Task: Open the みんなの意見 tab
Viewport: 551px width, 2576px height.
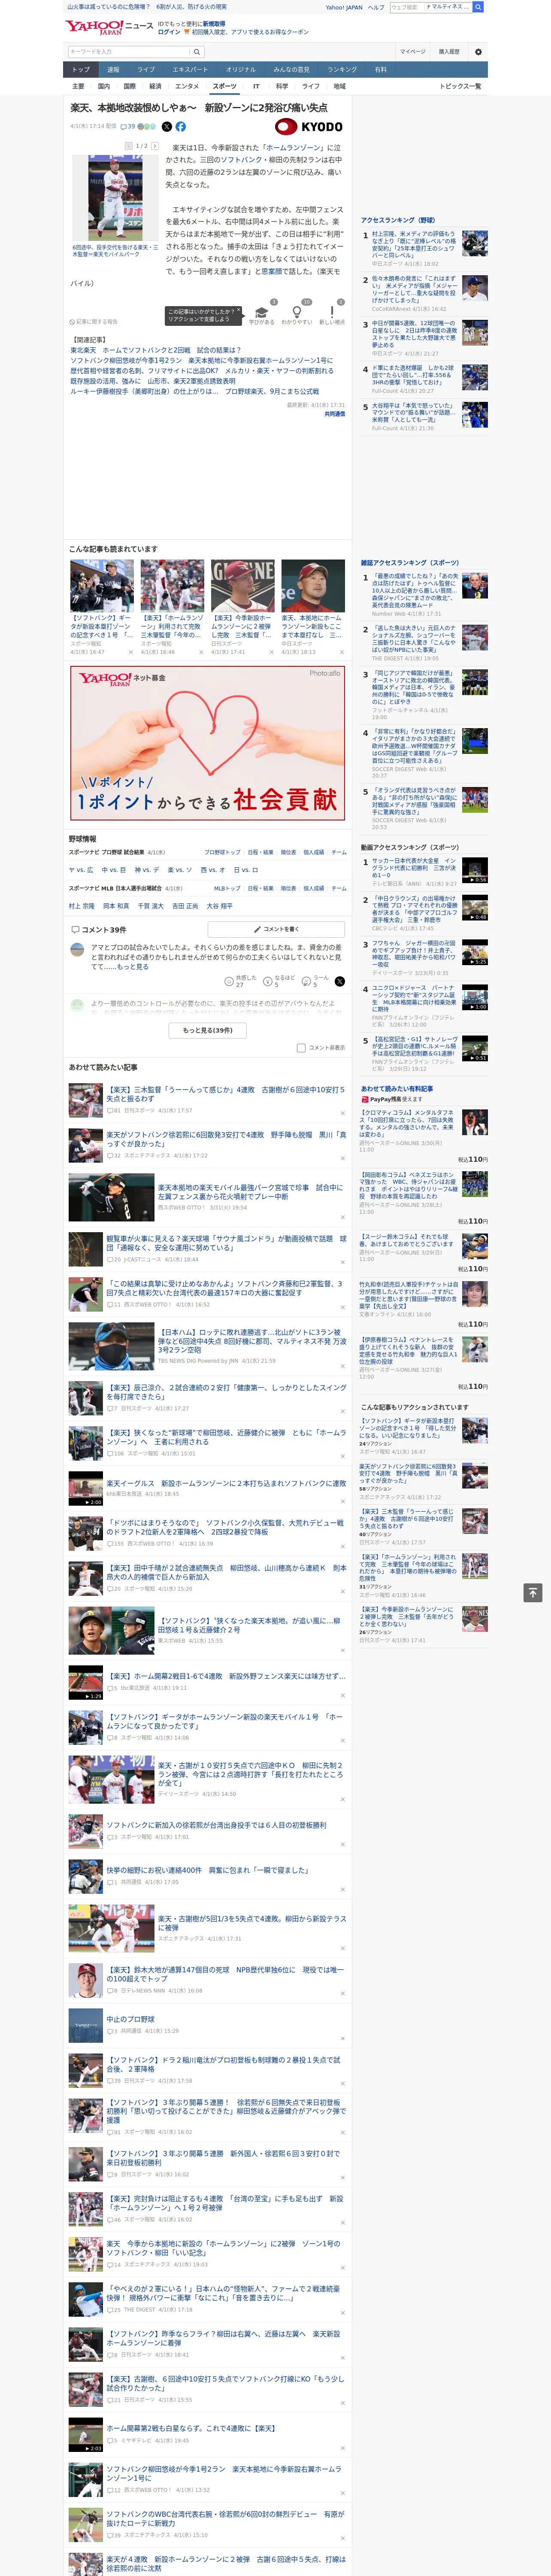Action: coord(291,70)
